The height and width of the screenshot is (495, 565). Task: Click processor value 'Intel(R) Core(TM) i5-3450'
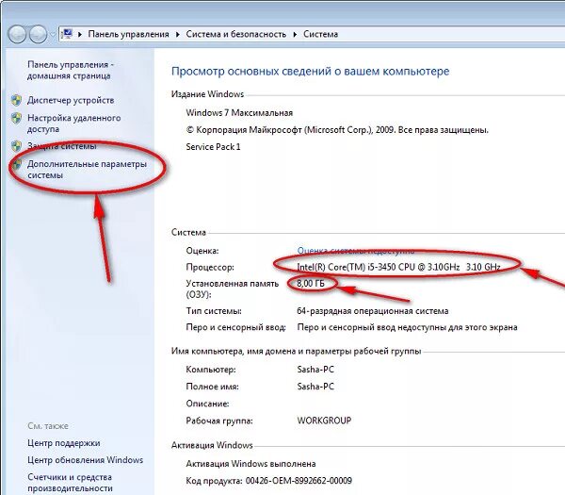point(398,267)
